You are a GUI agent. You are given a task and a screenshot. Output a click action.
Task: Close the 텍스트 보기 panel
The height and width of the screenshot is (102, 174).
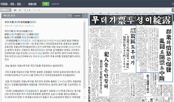click(x=85, y=16)
